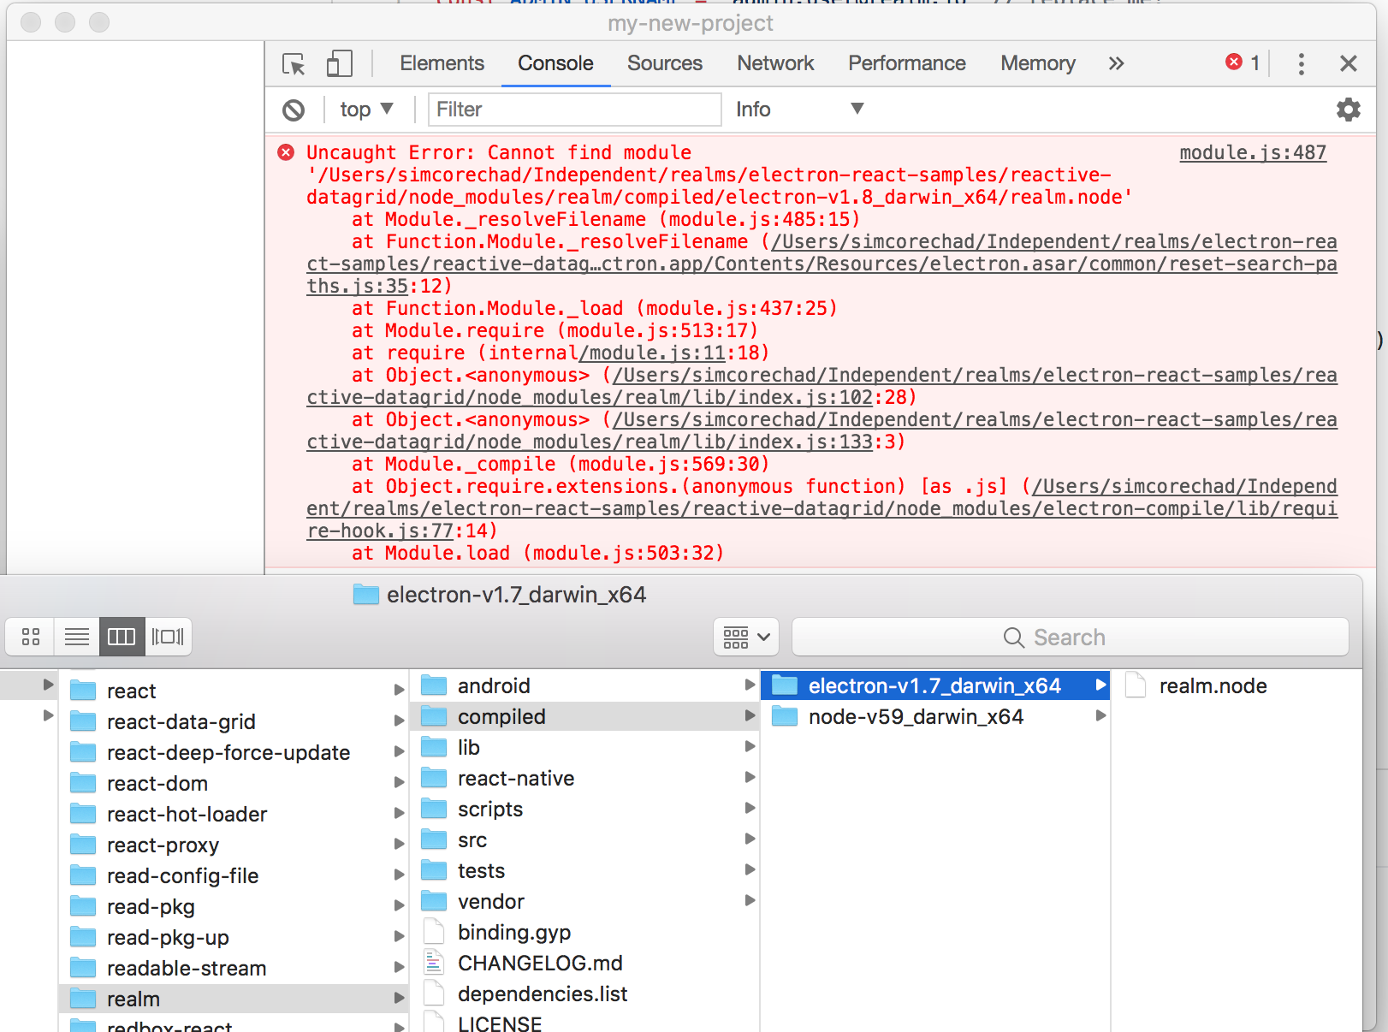Click the clear console icon
The image size is (1388, 1032).
[294, 110]
